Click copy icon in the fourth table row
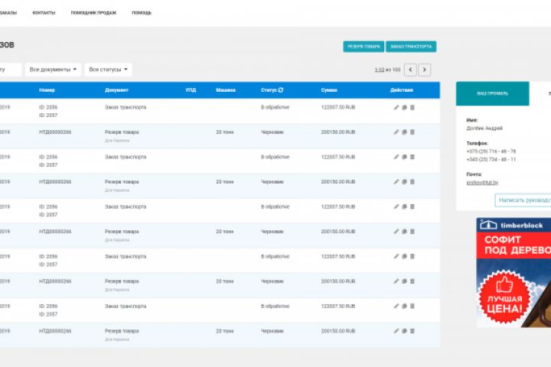 [405, 182]
